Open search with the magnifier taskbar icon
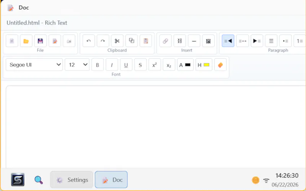Screen dimensions: 306x191 pyautogui.click(x=39, y=180)
